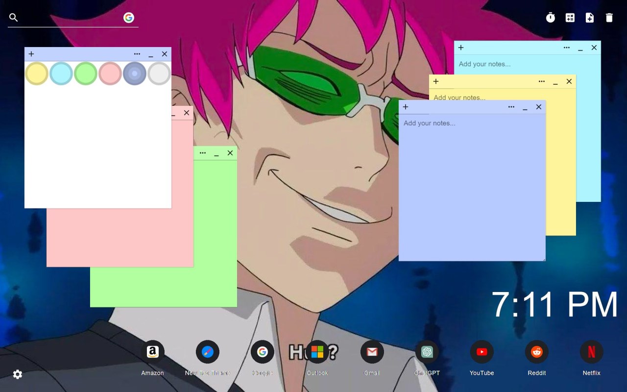Pick the pink color swatch

coord(110,73)
